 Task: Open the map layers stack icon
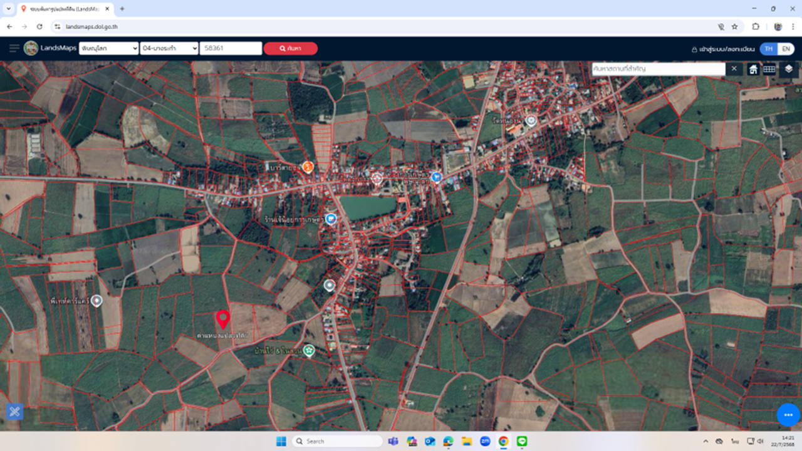pos(788,69)
